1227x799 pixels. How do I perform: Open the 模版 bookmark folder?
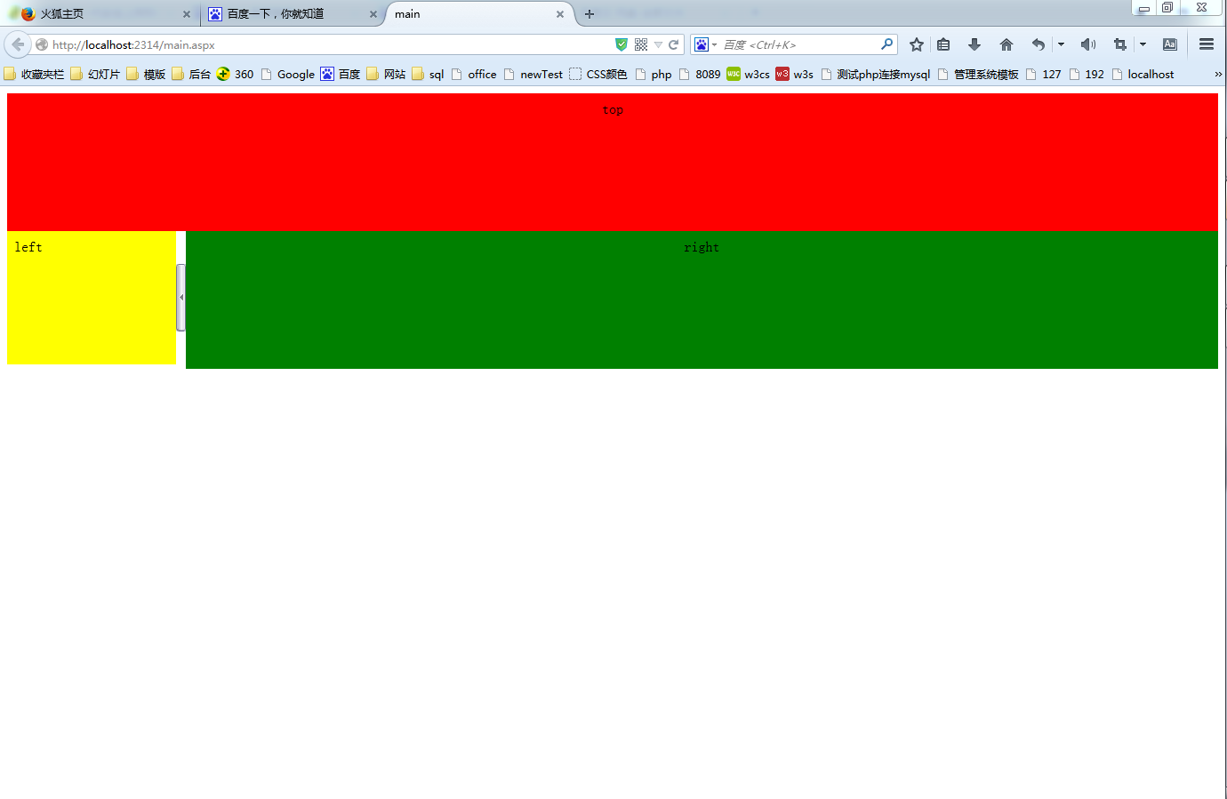(x=146, y=74)
